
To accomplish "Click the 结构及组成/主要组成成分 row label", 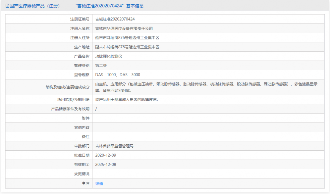I will tap(68, 87).
